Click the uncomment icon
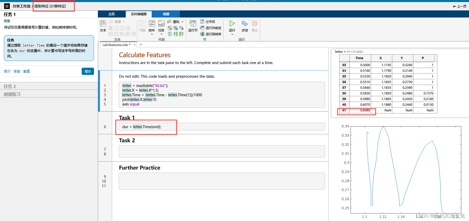 [176, 28]
